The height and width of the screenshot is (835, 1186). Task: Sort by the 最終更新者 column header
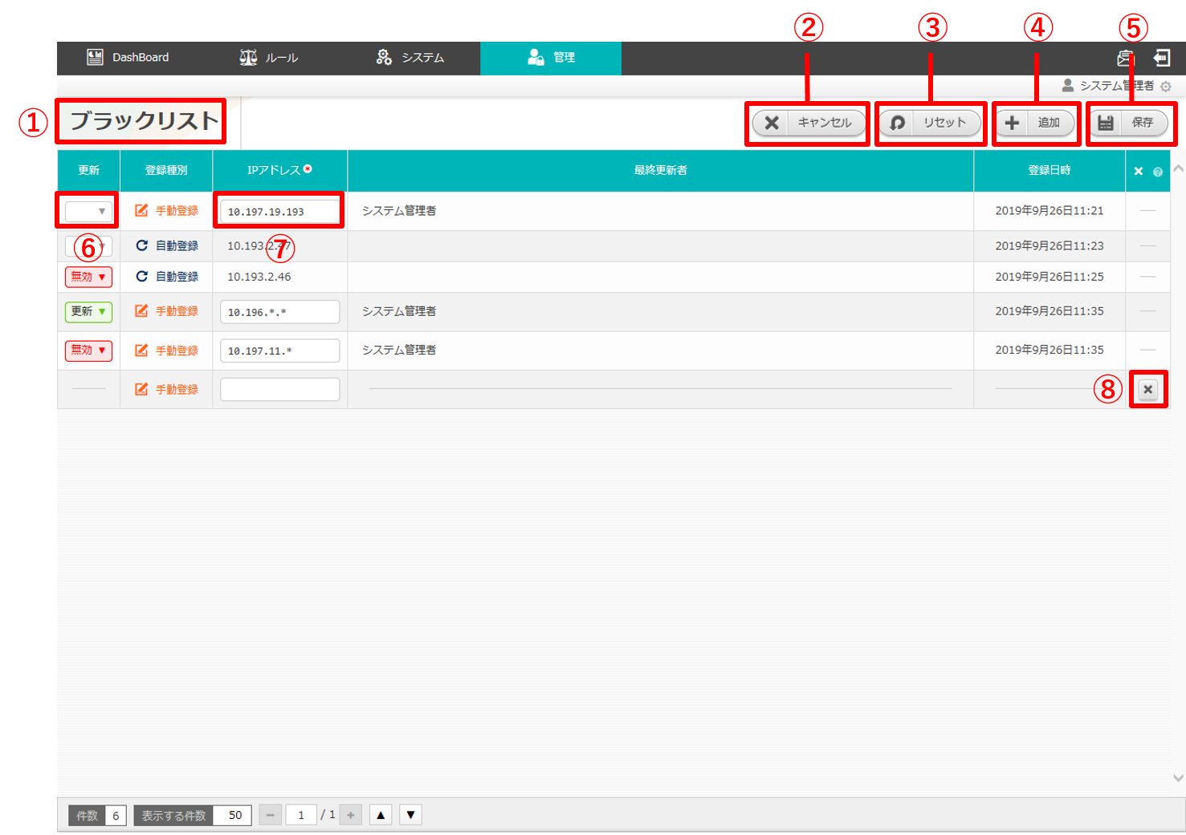[661, 170]
